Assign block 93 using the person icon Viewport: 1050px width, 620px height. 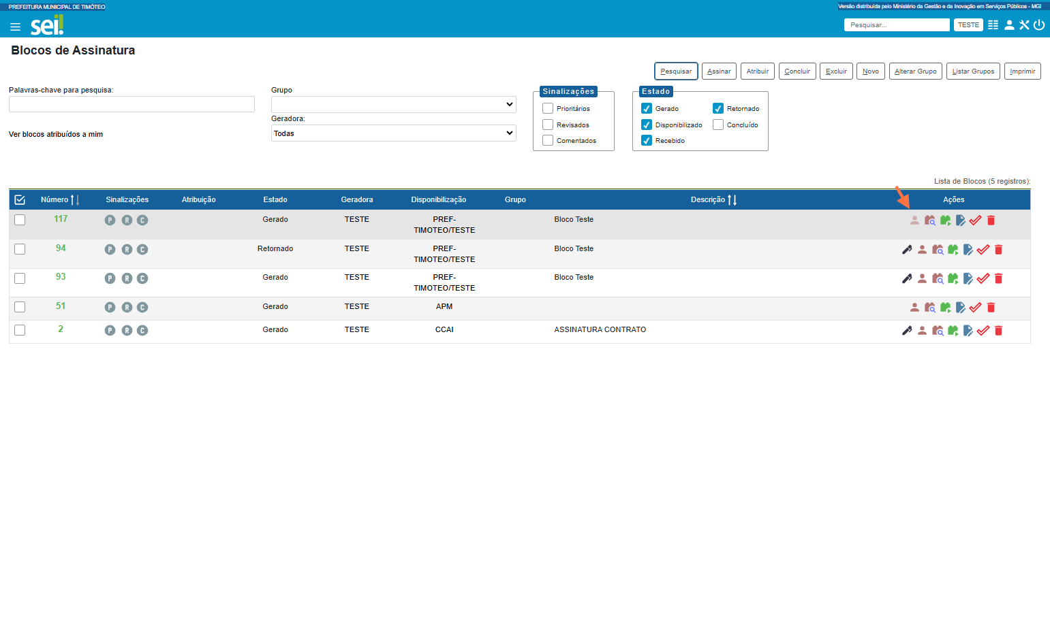(922, 278)
